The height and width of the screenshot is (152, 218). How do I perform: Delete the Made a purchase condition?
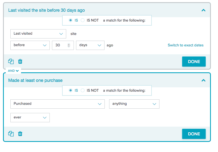click(20, 134)
